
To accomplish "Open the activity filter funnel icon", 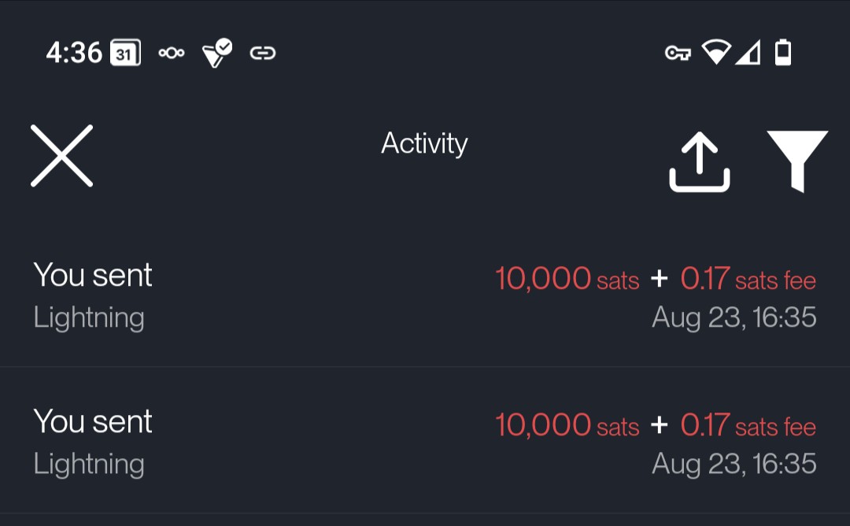I will click(797, 161).
